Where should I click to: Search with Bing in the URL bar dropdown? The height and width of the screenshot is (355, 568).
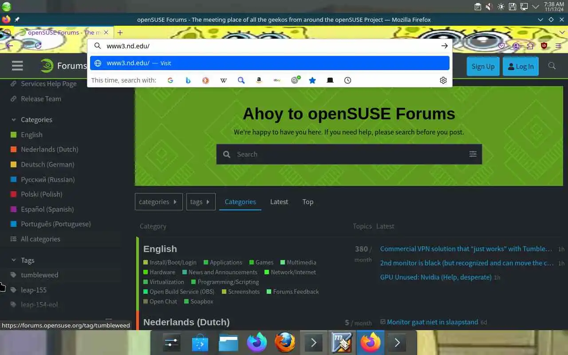[x=188, y=80]
